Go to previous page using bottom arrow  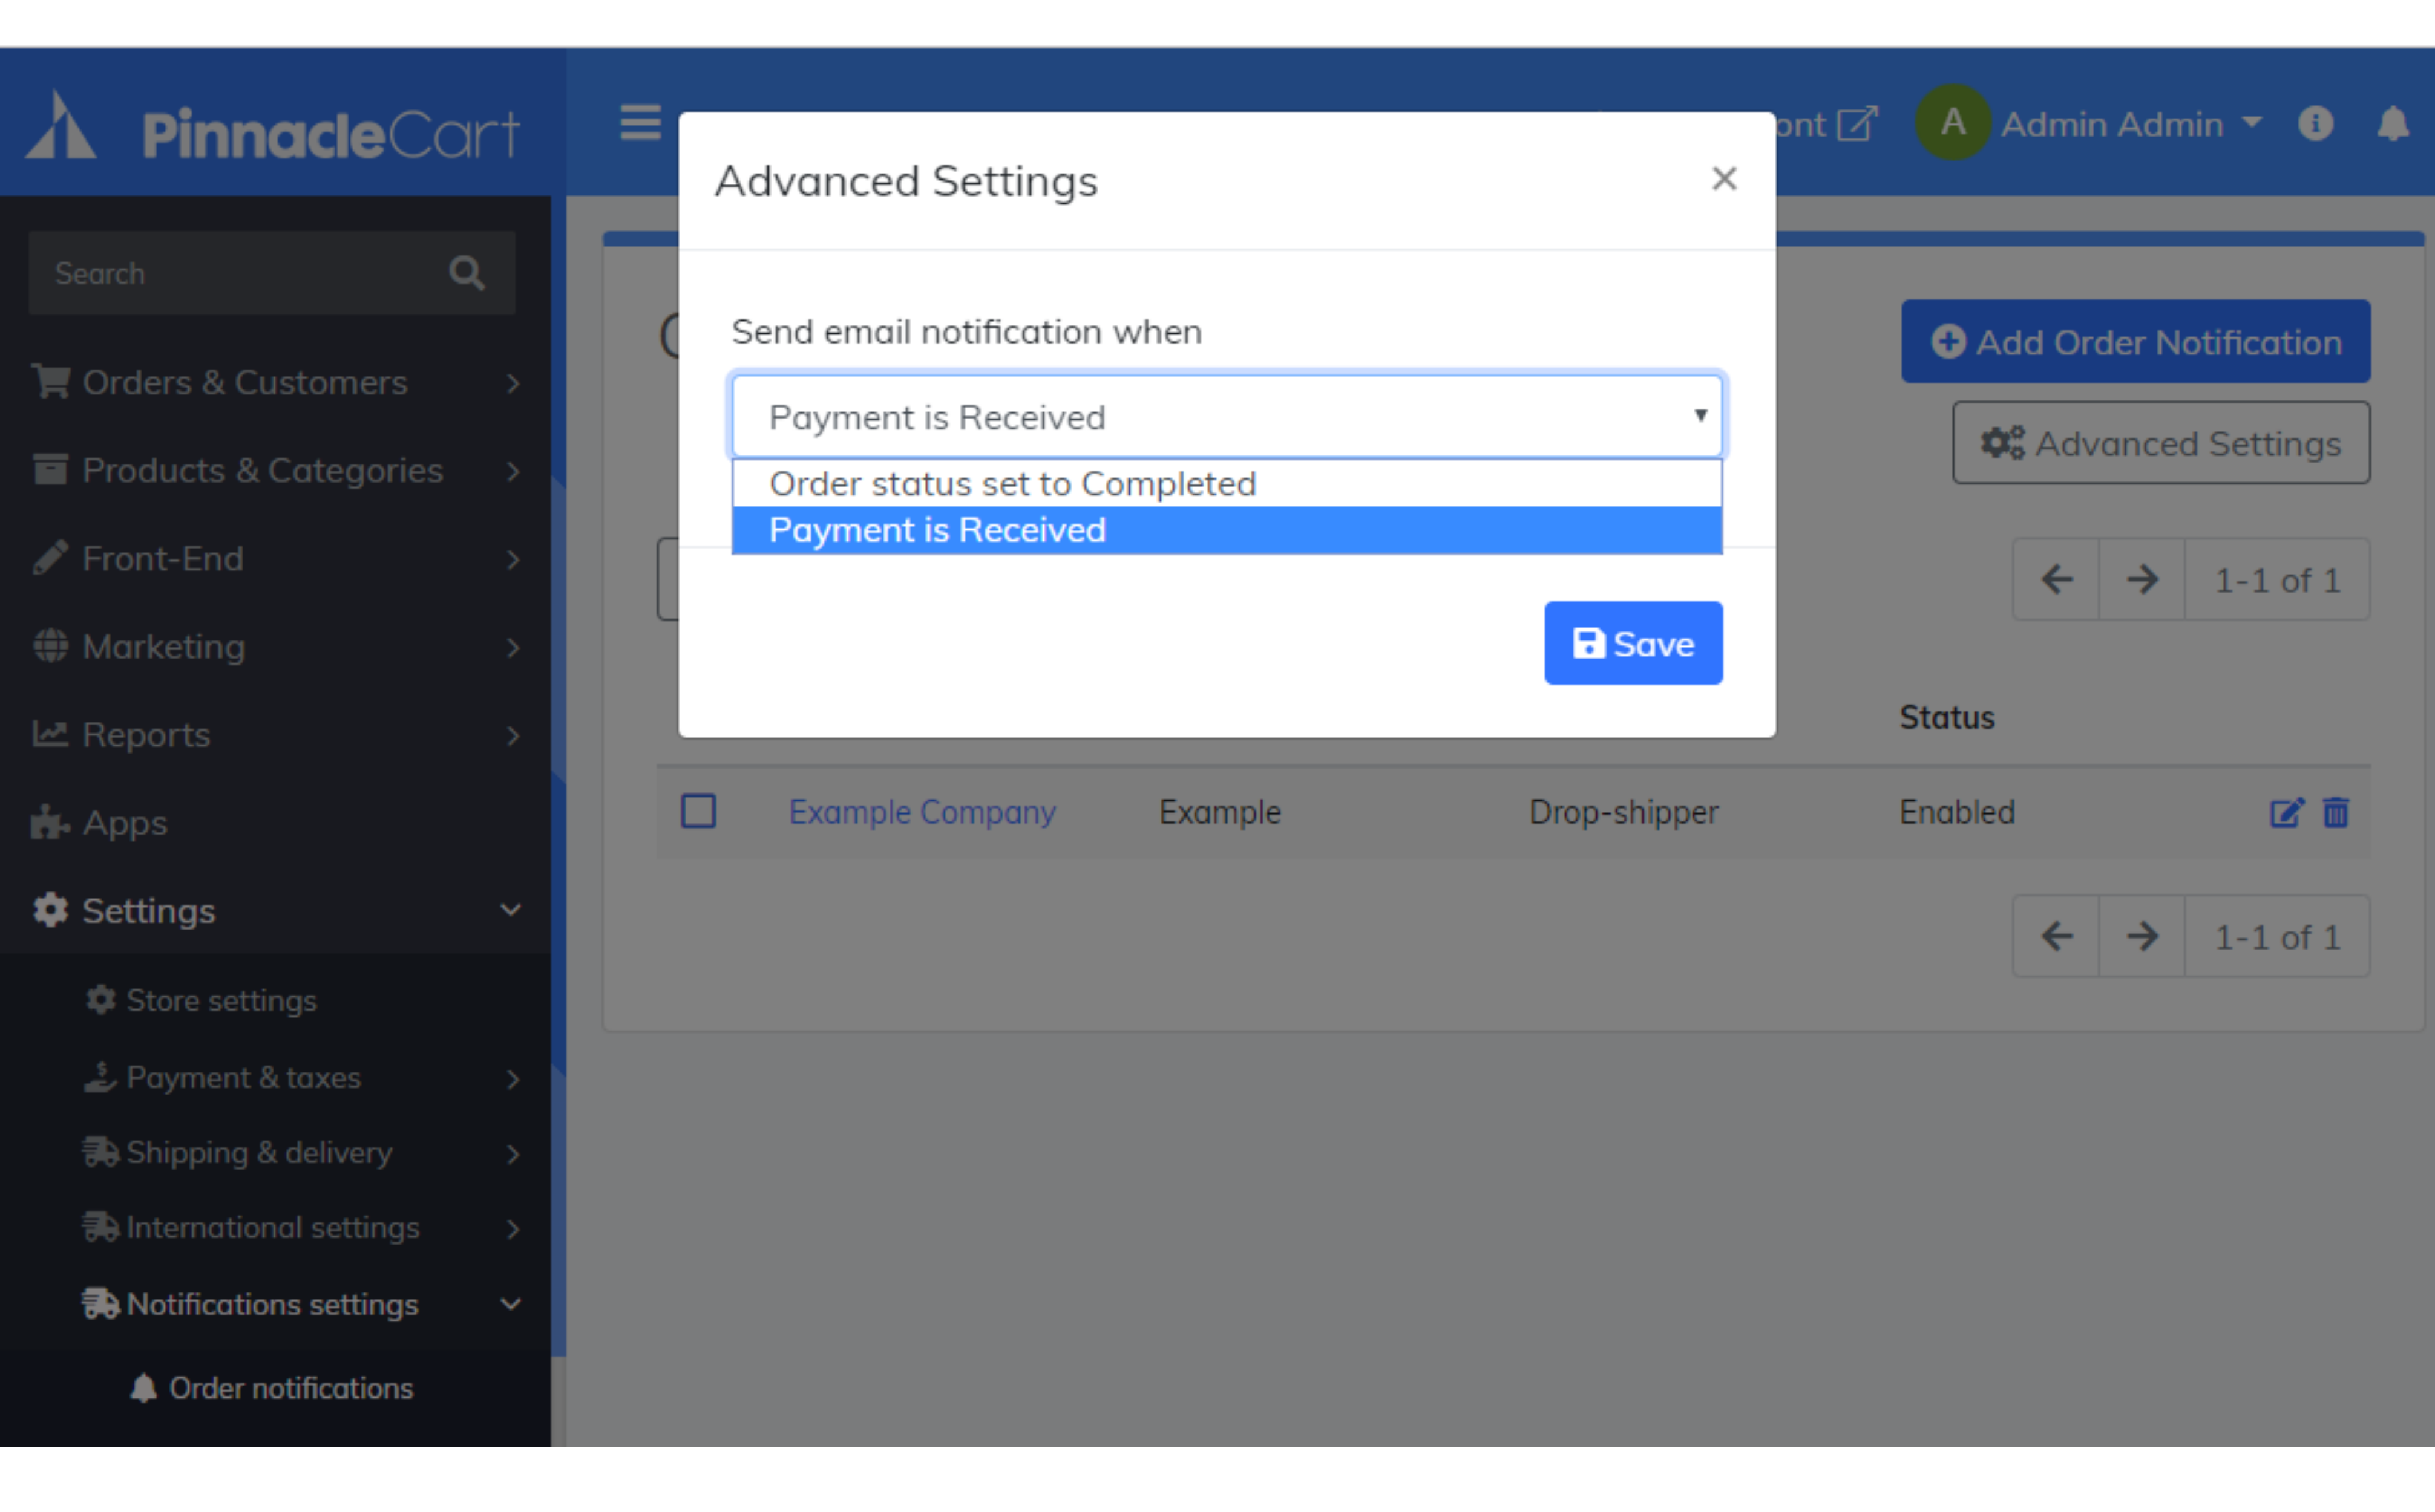(2056, 936)
